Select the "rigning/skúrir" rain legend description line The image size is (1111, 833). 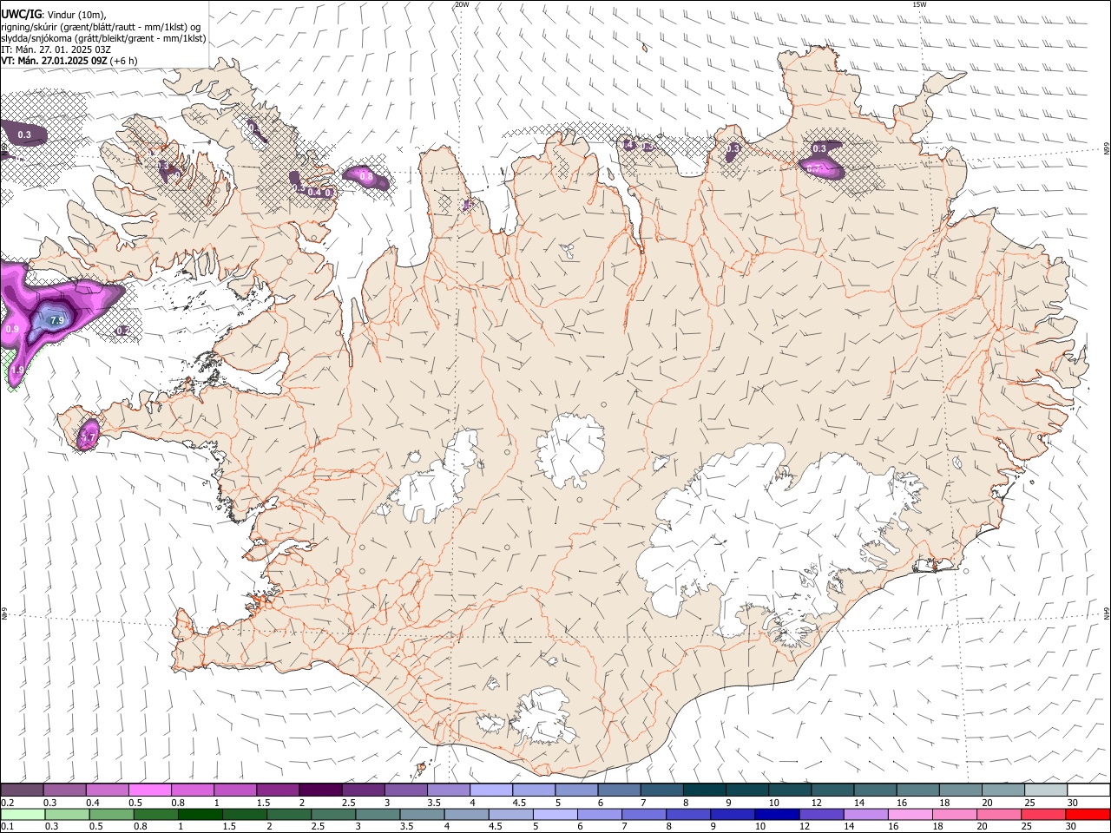(x=101, y=27)
